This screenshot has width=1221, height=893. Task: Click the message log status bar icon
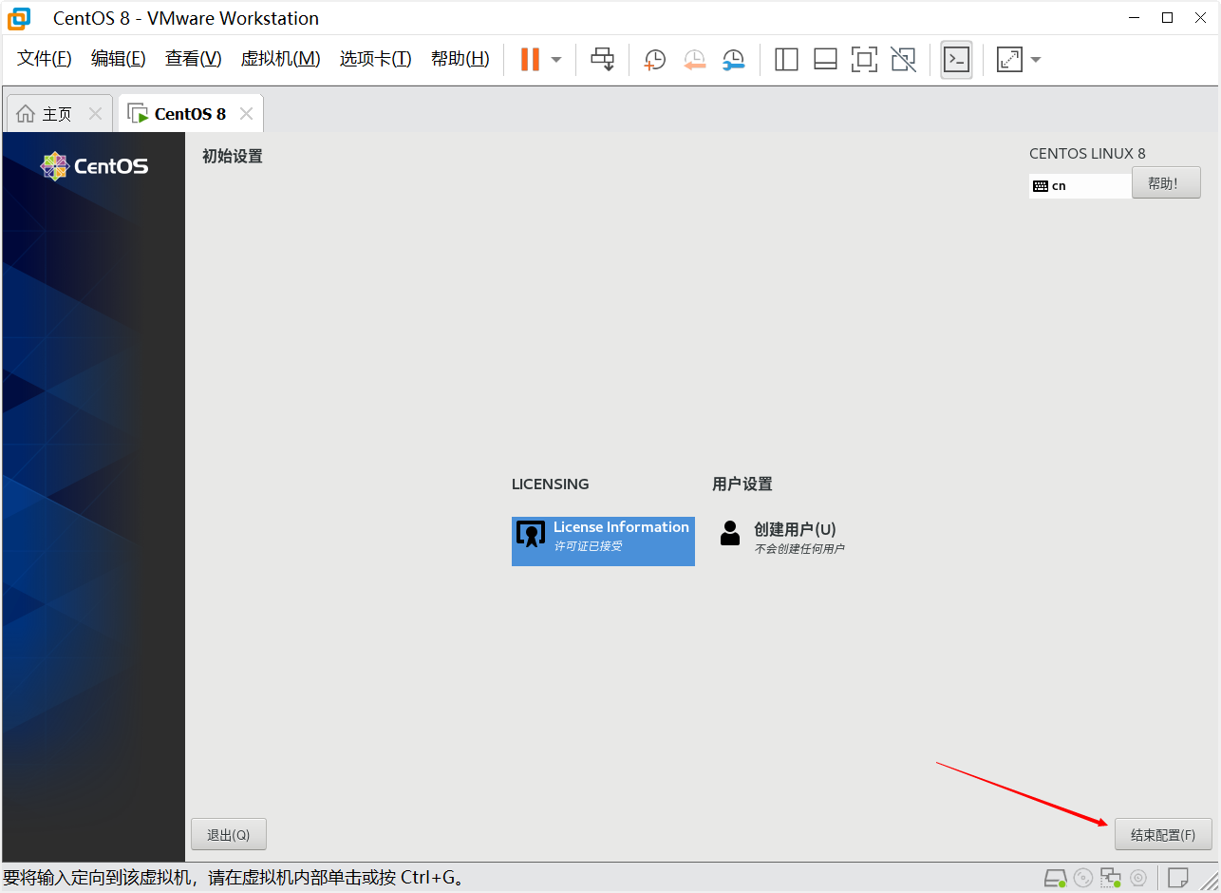click(x=1178, y=876)
